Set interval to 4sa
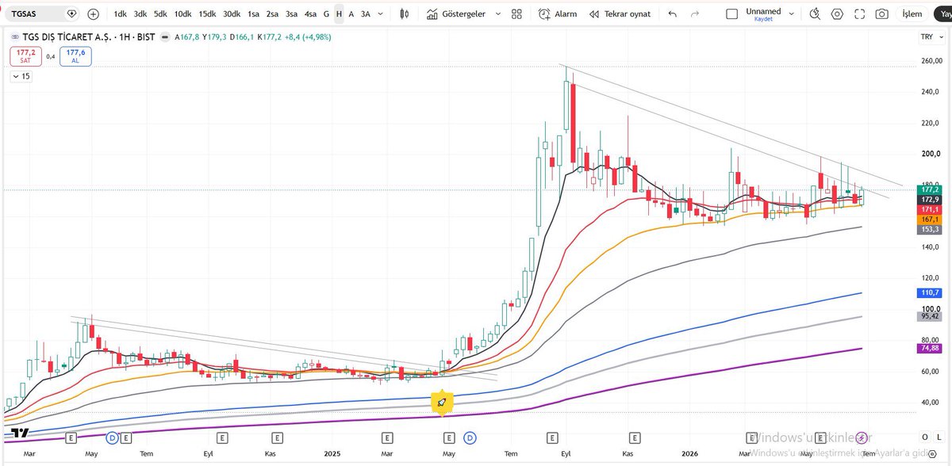 tap(310, 13)
